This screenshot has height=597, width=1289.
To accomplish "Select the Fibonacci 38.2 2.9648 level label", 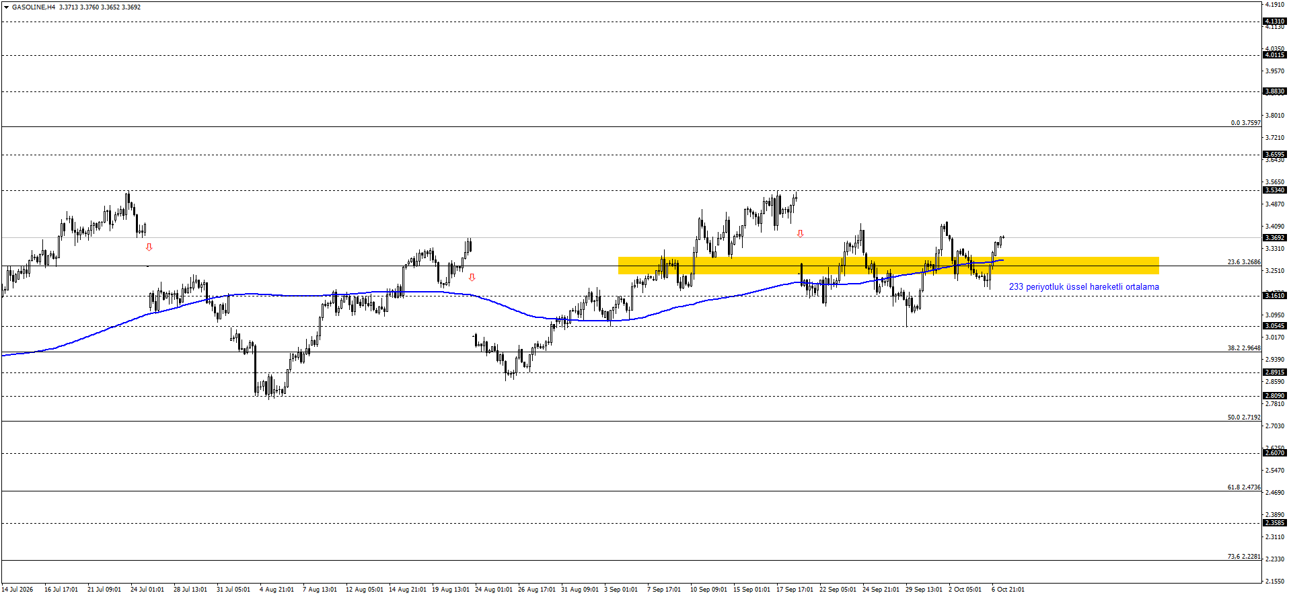I will pyautogui.click(x=1244, y=348).
